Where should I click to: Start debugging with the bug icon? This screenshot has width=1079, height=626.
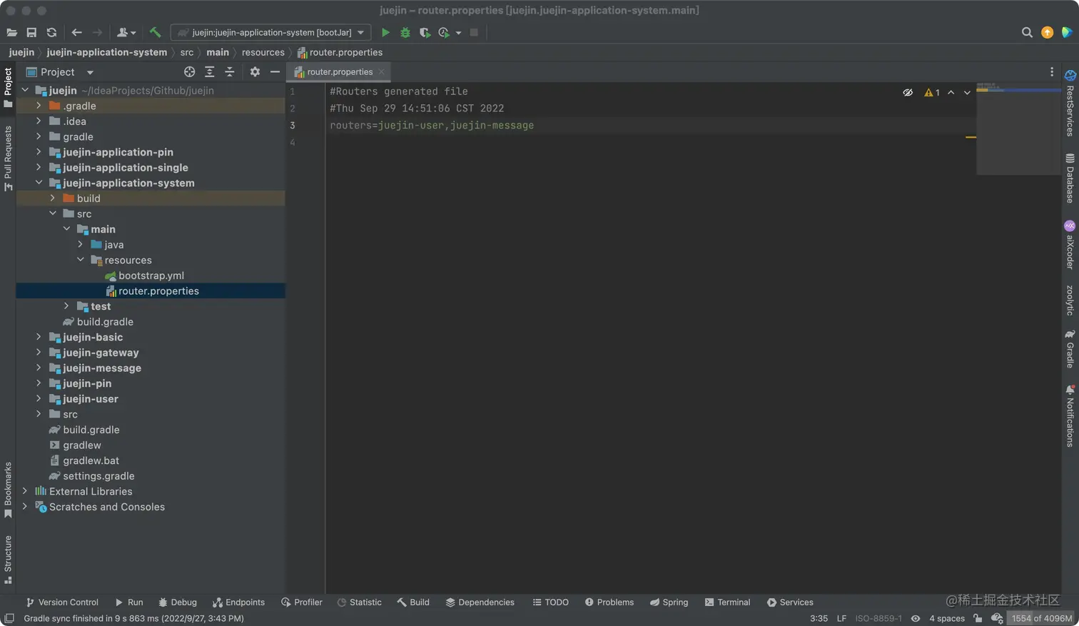pos(405,33)
